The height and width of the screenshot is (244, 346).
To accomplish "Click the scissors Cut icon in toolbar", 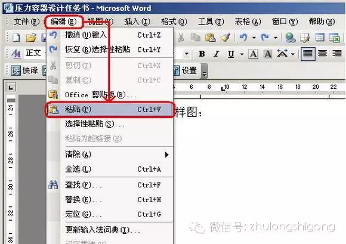I will [181, 37].
